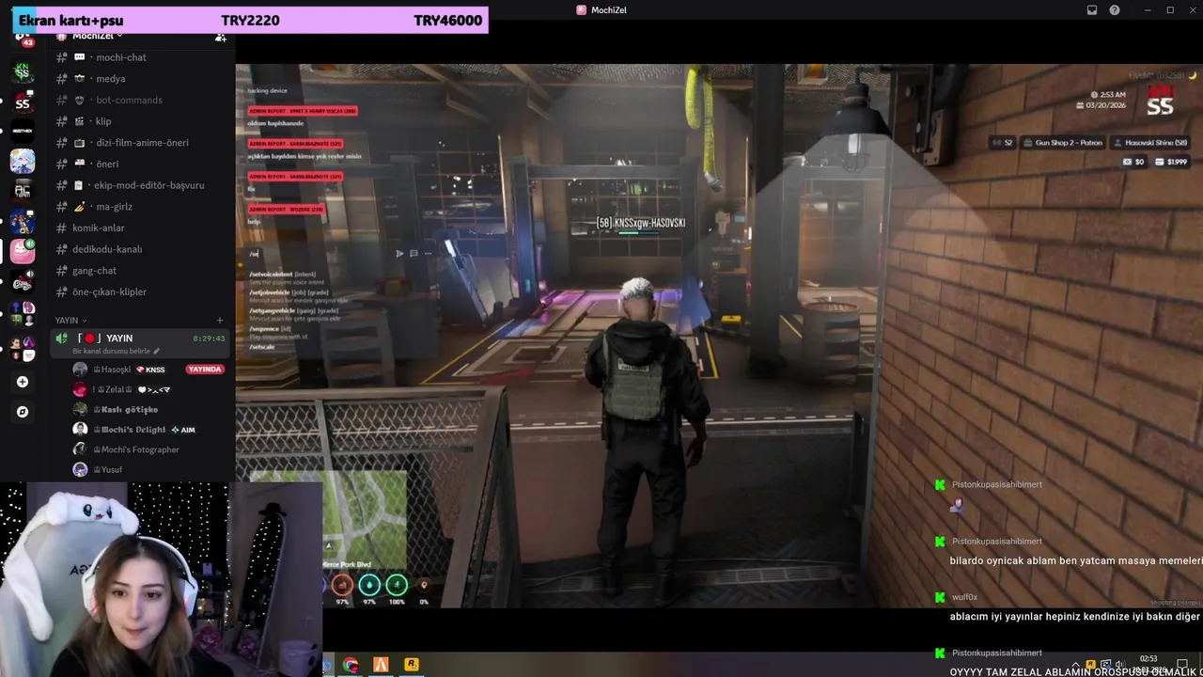Collapse the YAYIN channel category
Screen dimensions: 1203x677
[70, 321]
